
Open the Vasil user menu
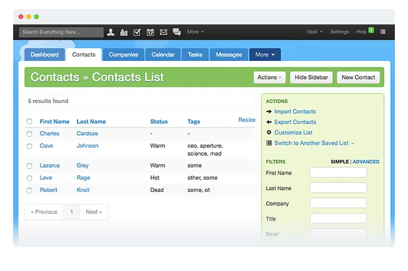tap(314, 32)
